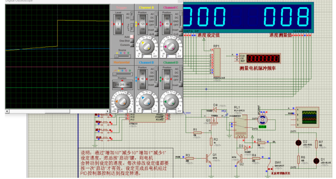This screenshot has height=179, width=336.
Task: Select resistor R1
Action: coord(198,133)
